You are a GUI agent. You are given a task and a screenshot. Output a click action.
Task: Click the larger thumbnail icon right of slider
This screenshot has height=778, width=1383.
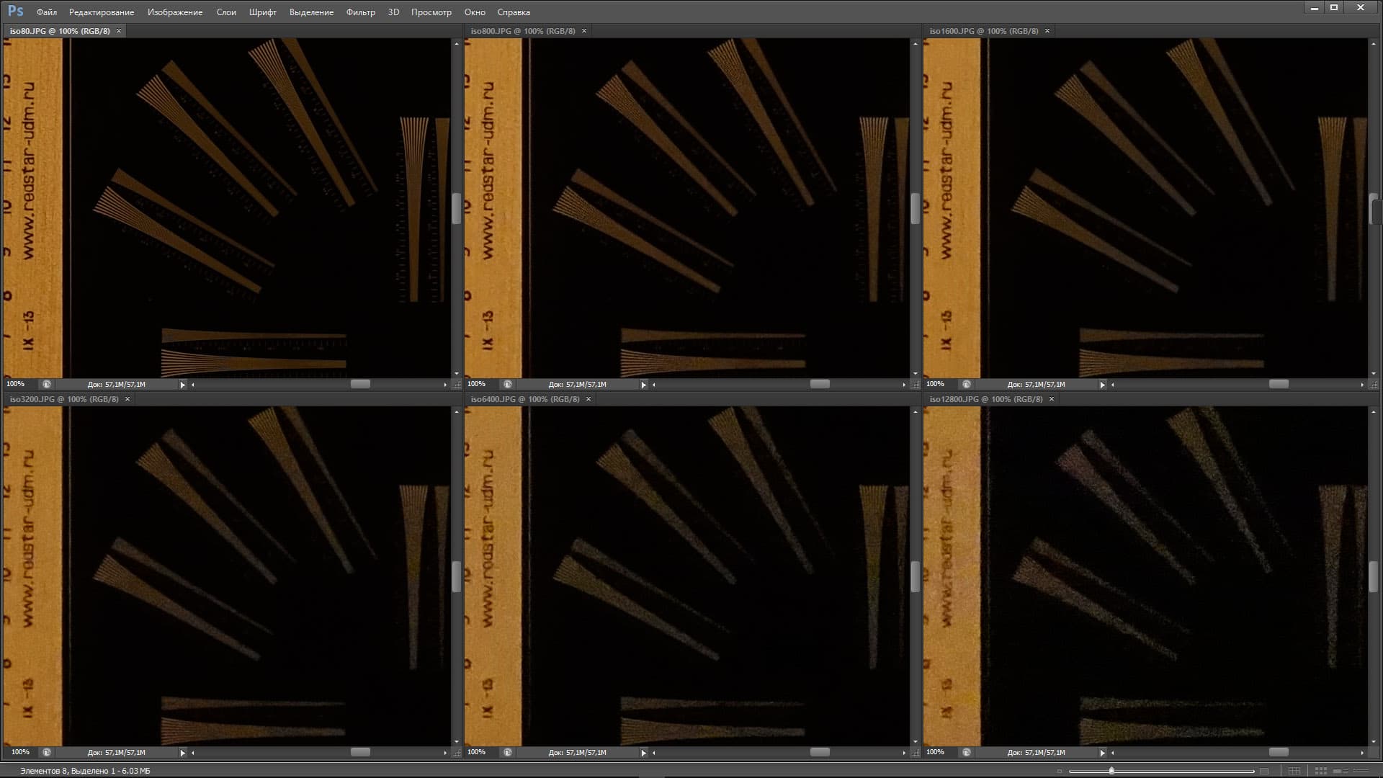point(1264,771)
